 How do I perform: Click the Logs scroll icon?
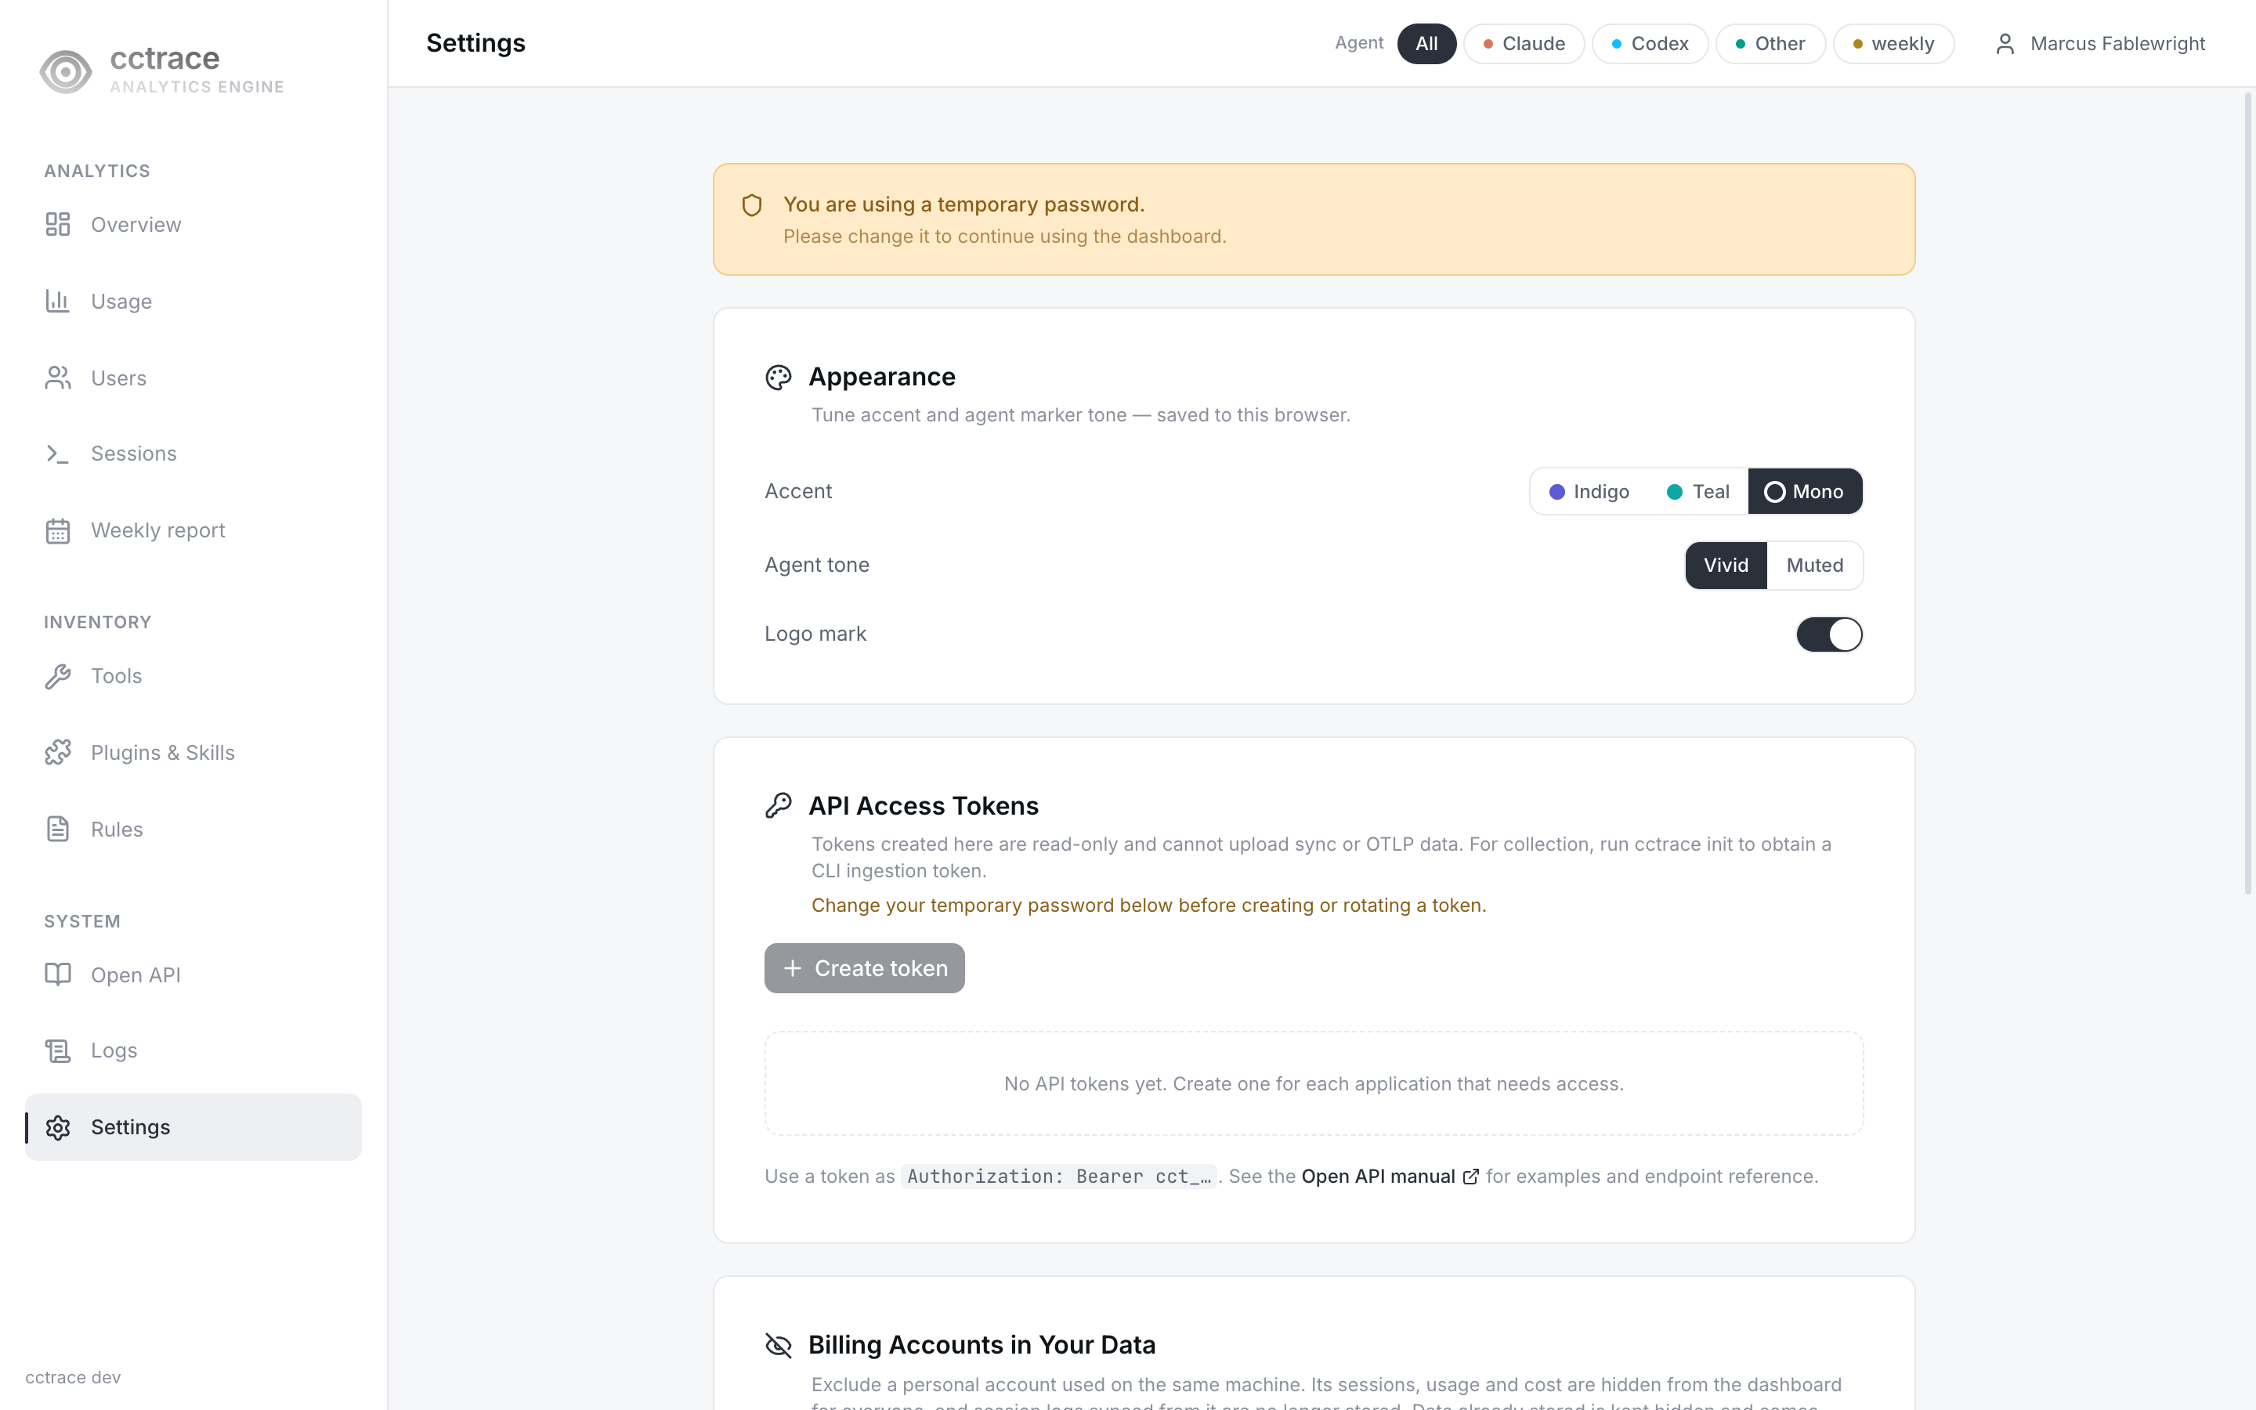58,1051
